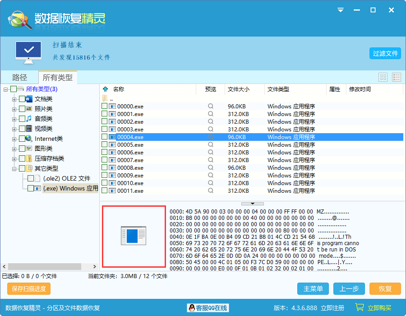Viewport: 406px width, 316px height.
Task: Switch to thumbnail grid view
Action: (383, 77)
